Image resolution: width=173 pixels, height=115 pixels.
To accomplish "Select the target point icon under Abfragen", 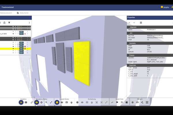I will (x=133, y=102).
